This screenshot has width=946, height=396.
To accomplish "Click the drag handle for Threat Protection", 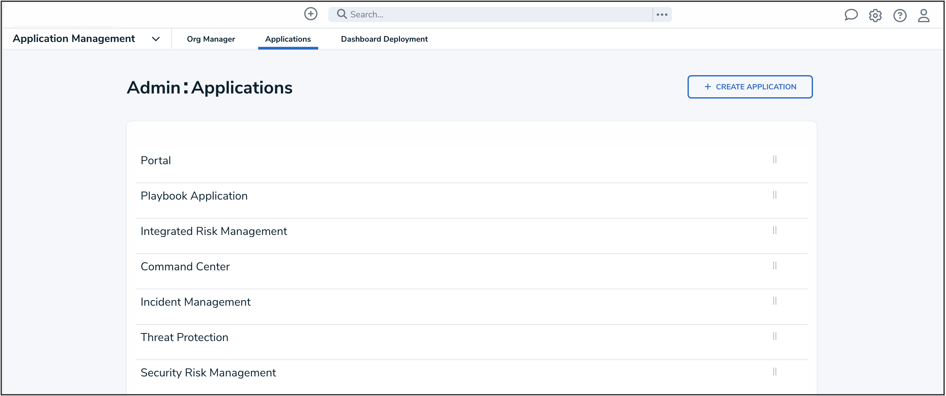I will [774, 336].
